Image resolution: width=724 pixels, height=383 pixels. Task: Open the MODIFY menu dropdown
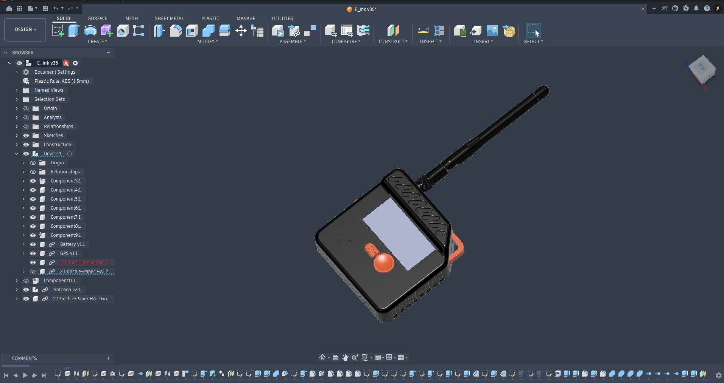208,42
